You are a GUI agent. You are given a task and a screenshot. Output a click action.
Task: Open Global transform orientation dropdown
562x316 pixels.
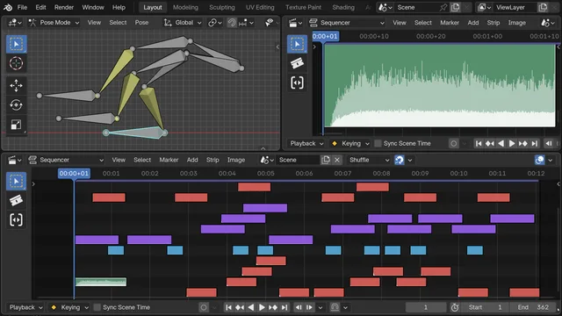click(x=183, y=23)
